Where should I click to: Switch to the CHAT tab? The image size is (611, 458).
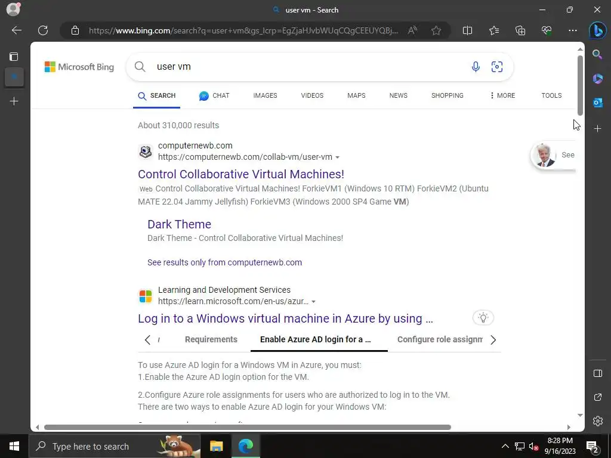coord(214,95)
